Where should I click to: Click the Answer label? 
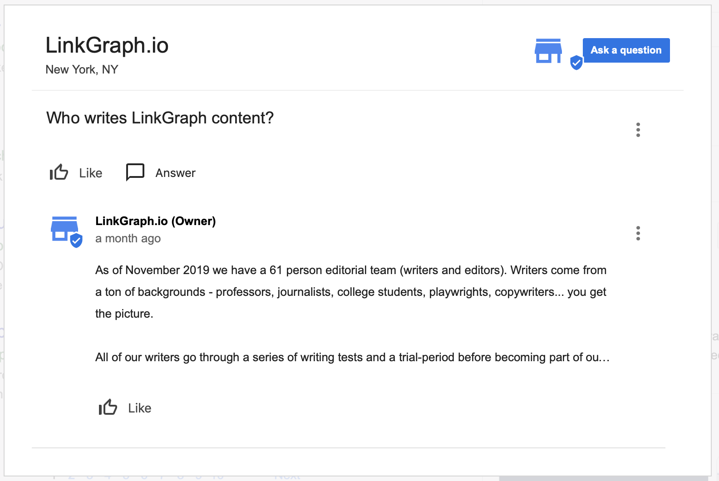175,173
